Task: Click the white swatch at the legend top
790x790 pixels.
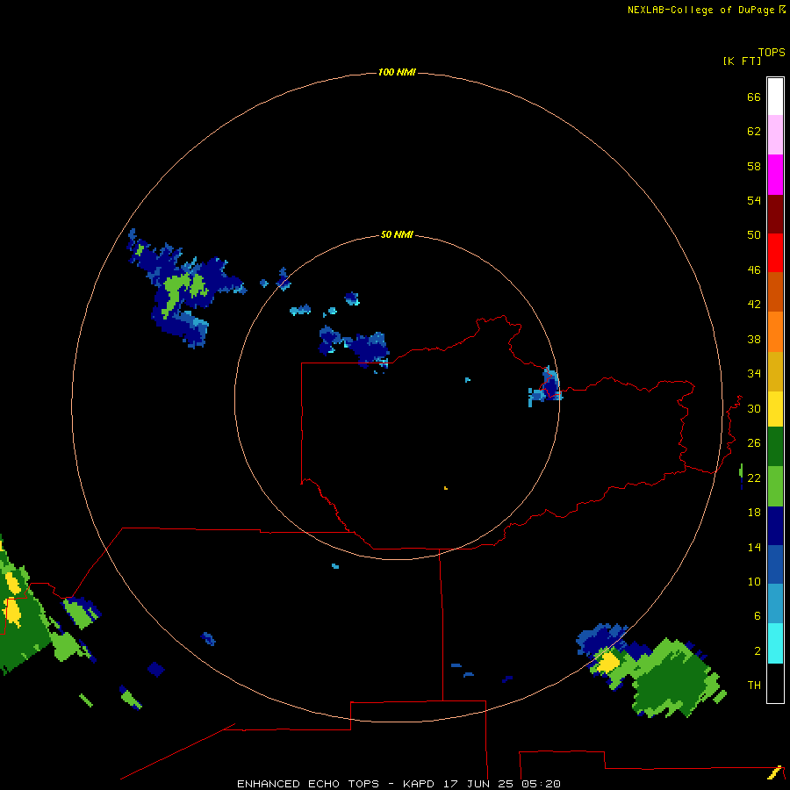Action: (775, 97)
